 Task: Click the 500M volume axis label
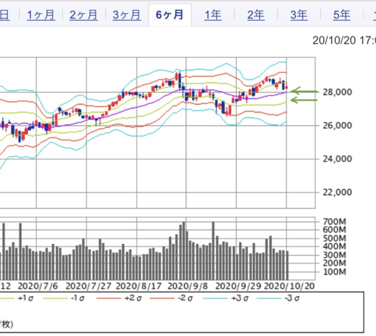click(334, 238)
